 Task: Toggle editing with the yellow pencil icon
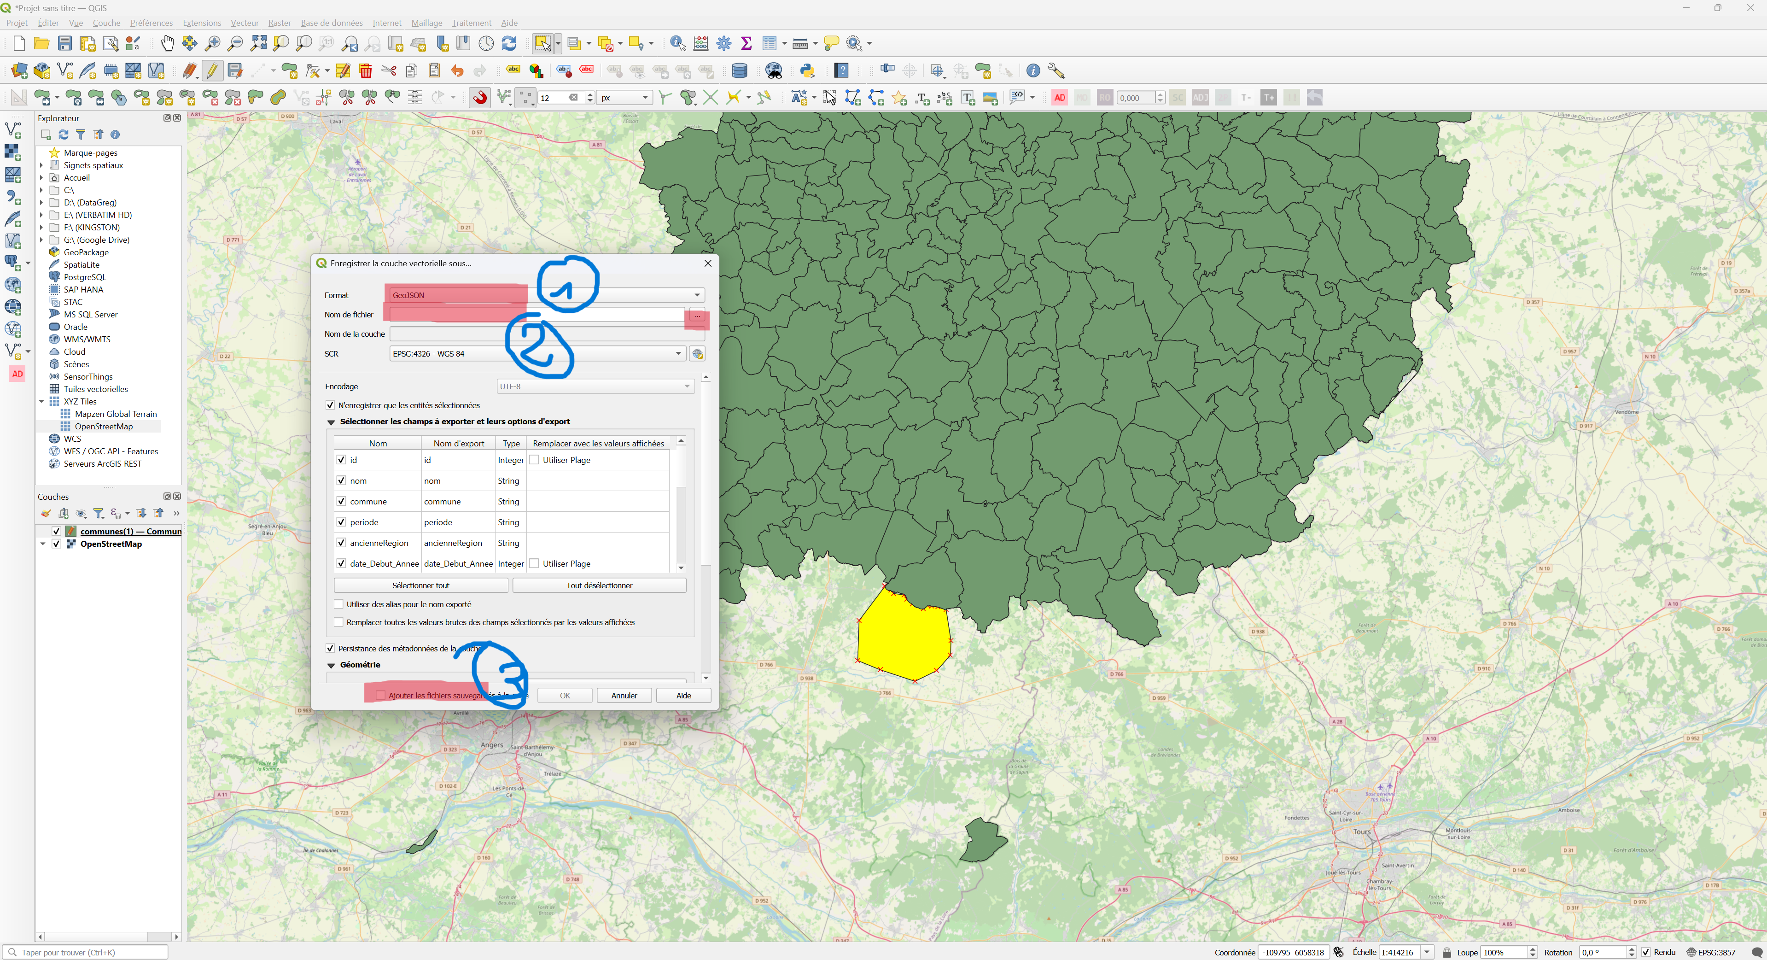pos(212,70)
